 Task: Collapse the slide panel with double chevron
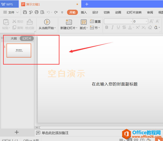[2, 38]
